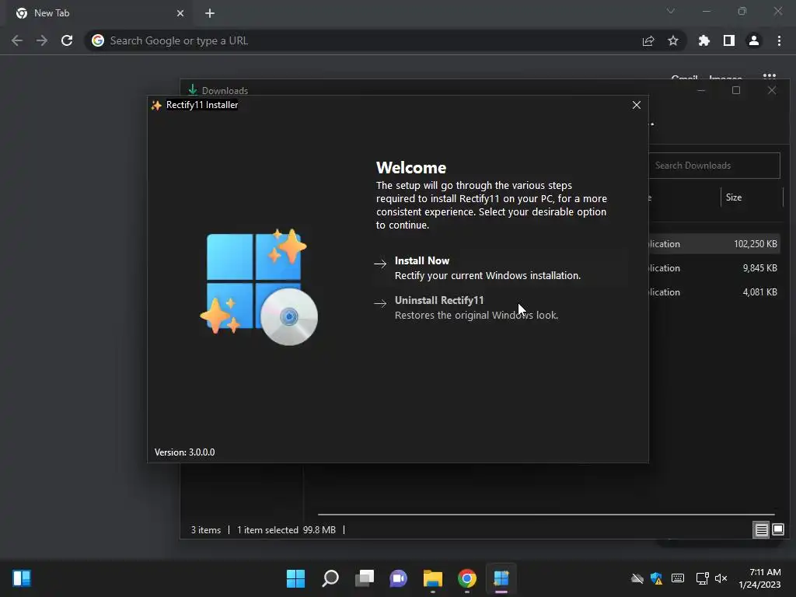
Task: Open a new Chrome tab
Action: coord(210,13)
